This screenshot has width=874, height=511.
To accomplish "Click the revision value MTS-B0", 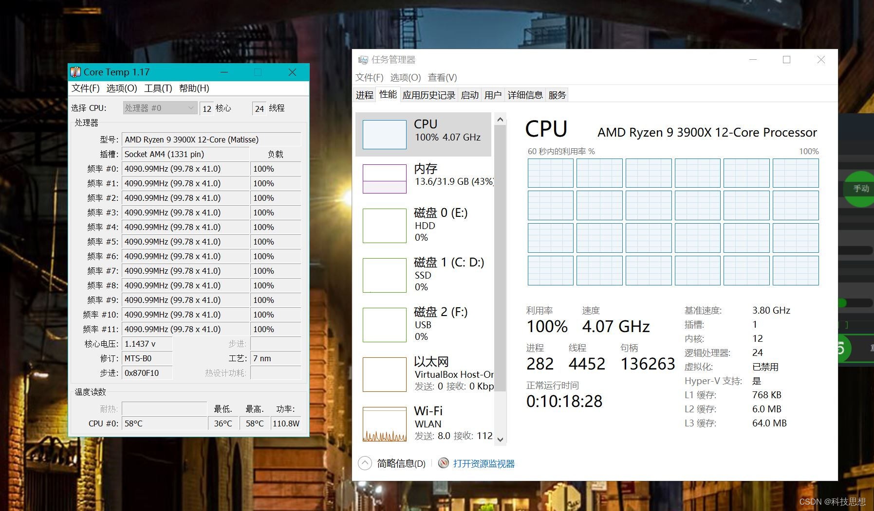I will point(147,358).
